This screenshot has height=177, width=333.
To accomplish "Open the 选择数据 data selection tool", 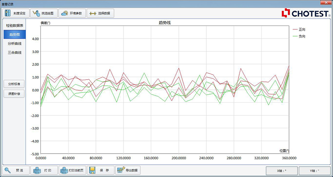I will click(93, 13).
